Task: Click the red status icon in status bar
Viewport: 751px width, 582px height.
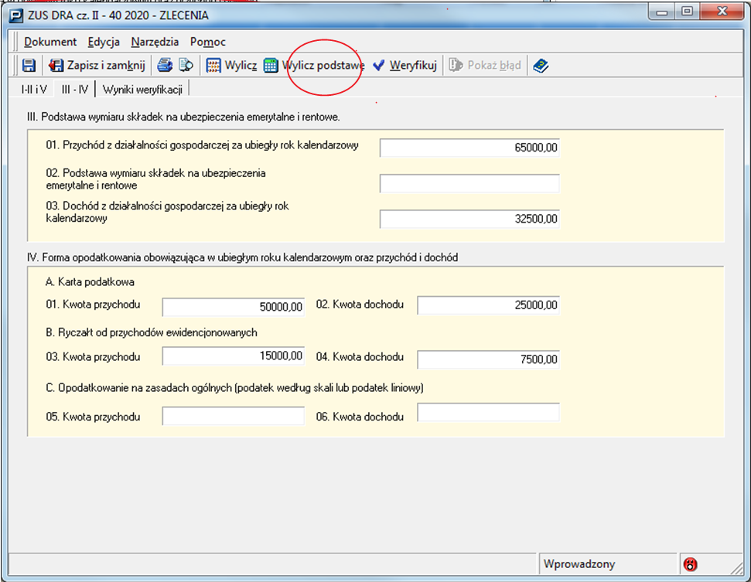Action: (691, 564)
